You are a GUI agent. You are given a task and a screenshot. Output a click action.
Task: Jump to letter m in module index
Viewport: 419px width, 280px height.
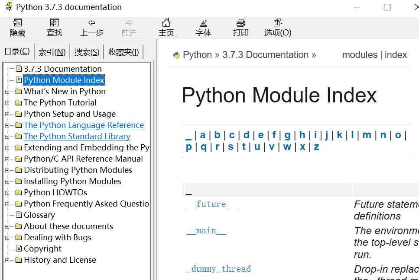(367, 135)
